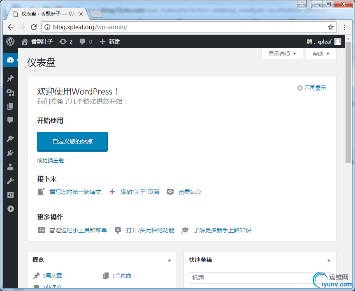Viewport: 355px width, 291px height.
Task: Open the Settings sliders sidebar icon
Action: click(10, 195)
